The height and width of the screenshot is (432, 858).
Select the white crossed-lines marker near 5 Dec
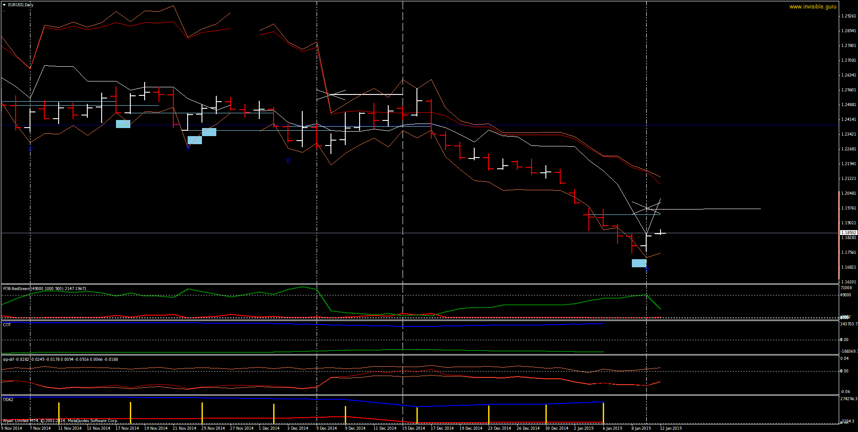tap(331, 94)
